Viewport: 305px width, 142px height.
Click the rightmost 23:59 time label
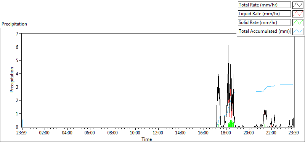coord(294,133)
